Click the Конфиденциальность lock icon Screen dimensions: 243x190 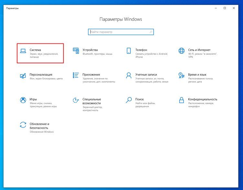(182, 100)
